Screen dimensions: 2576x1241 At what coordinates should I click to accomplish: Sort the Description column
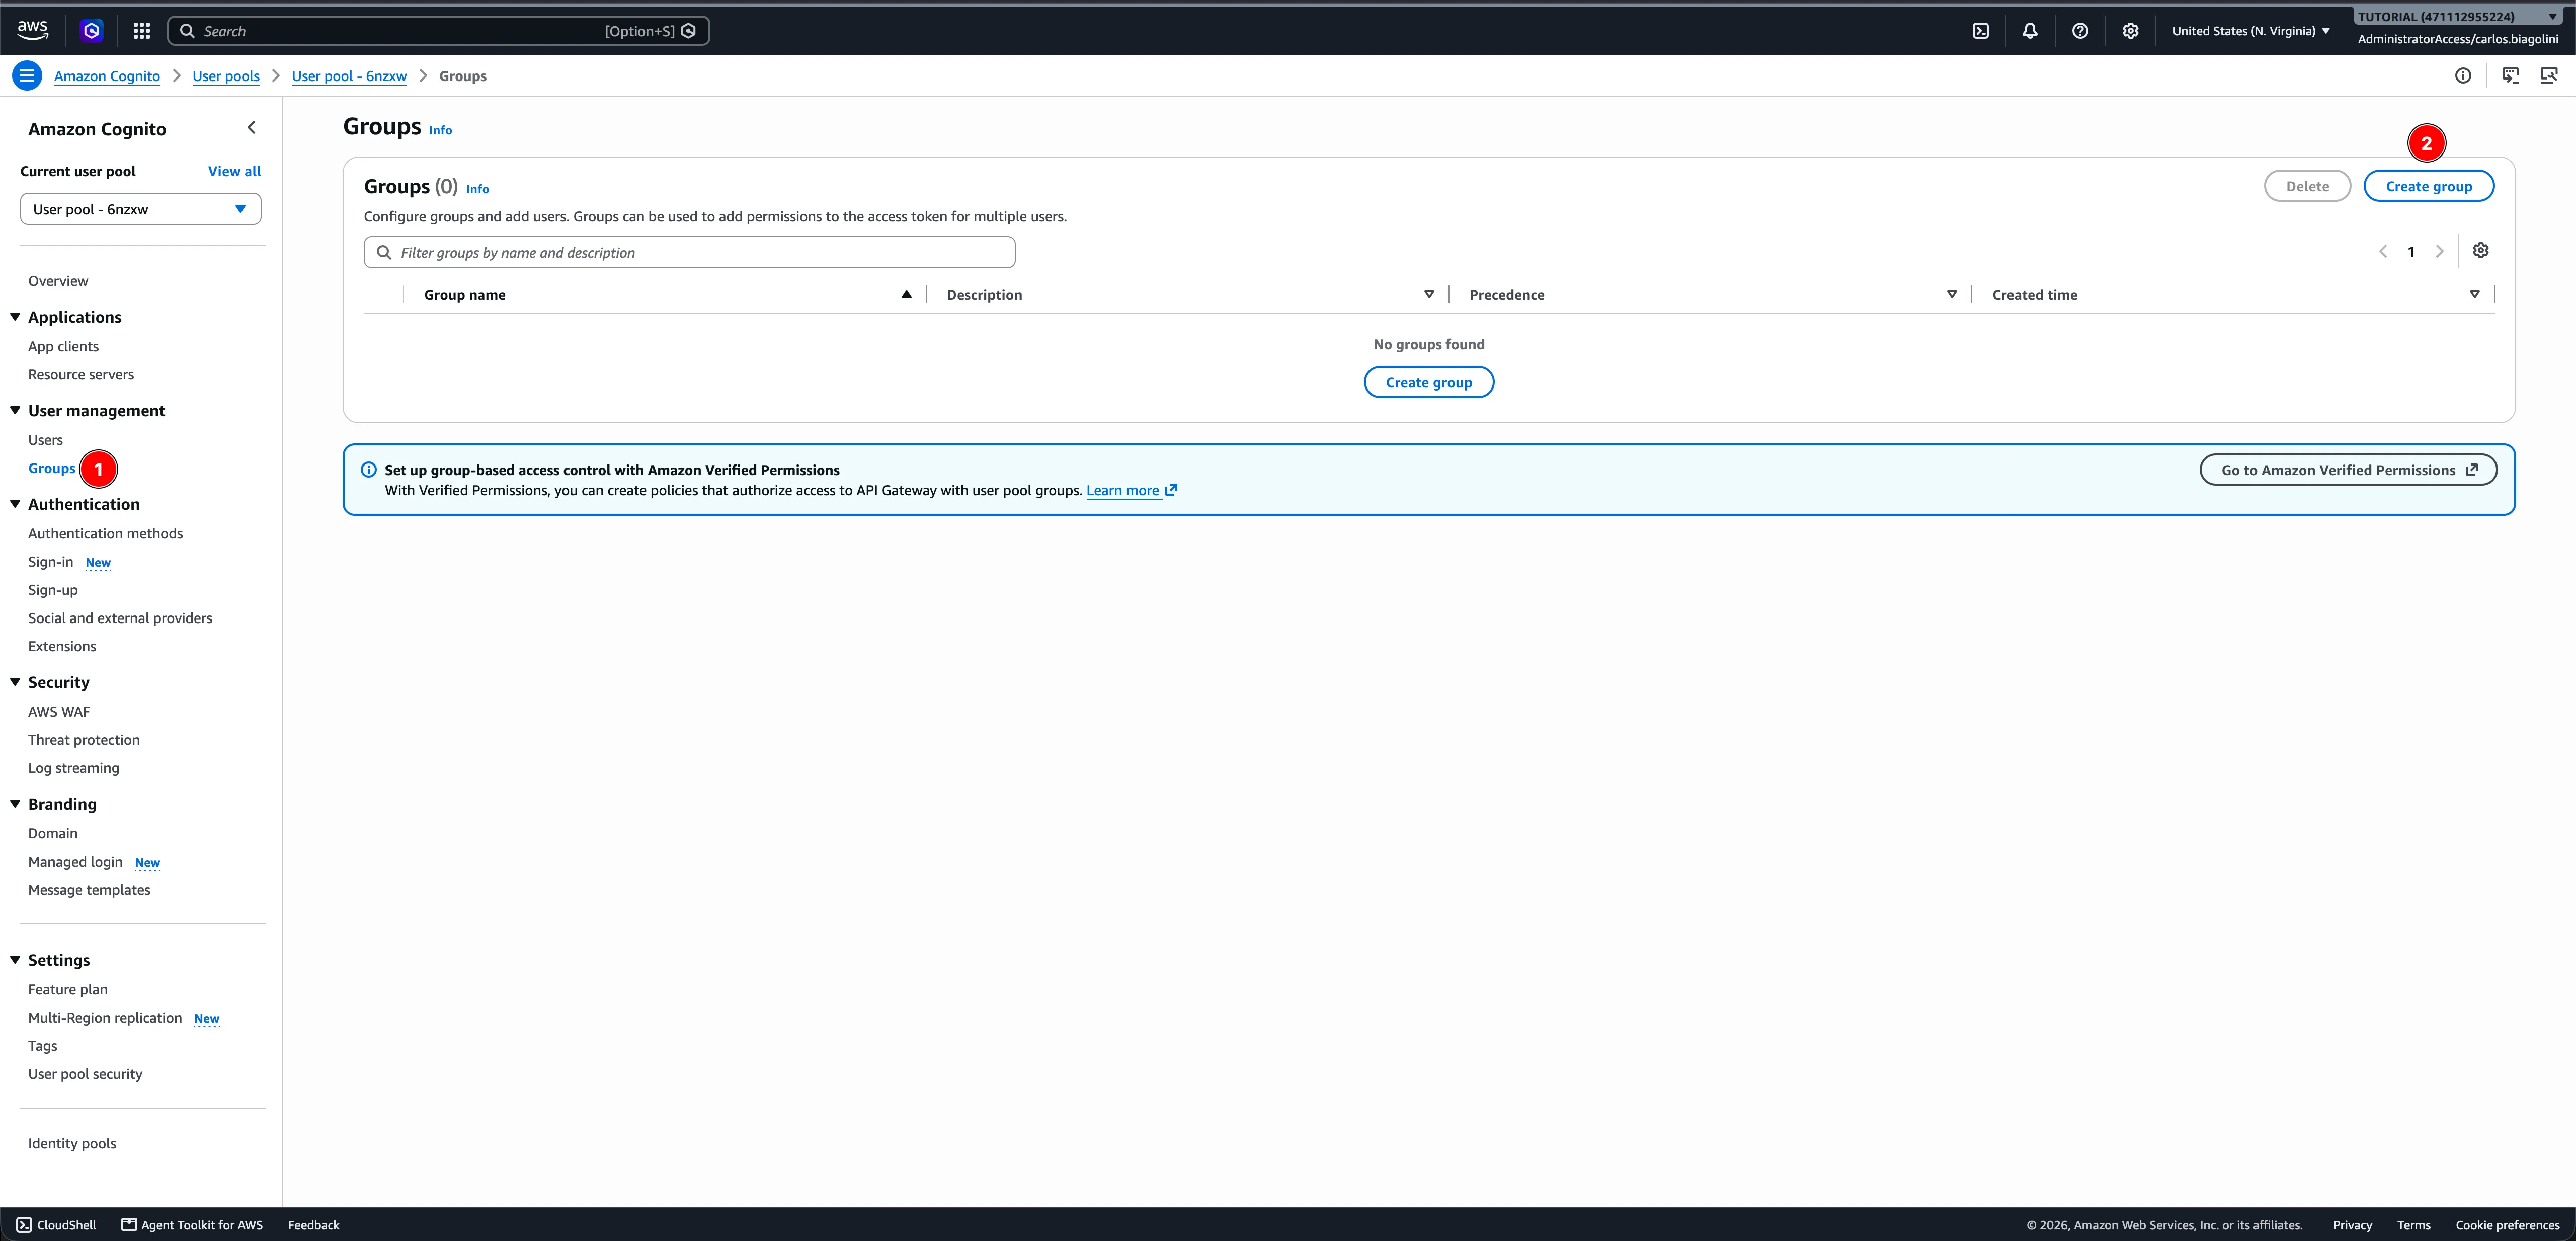click(1429, 294)
